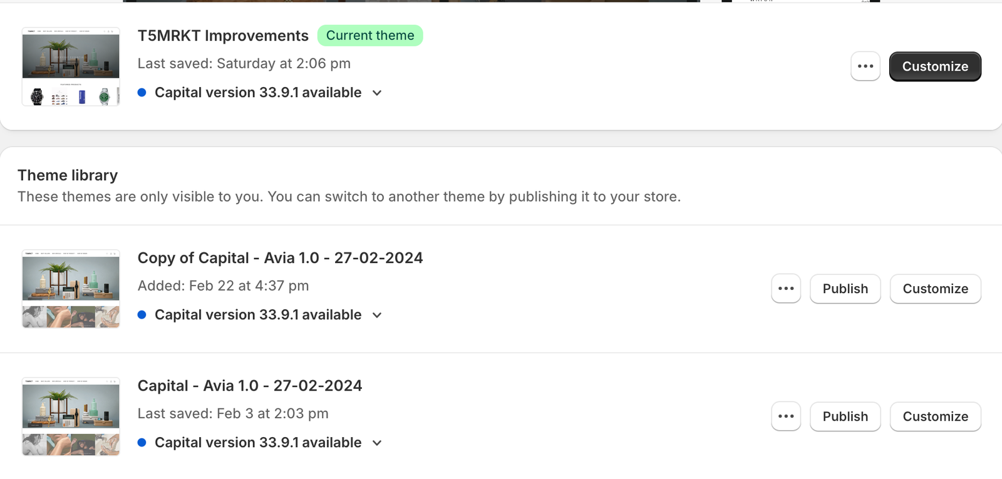Viewport: 1002px width, 479px height.
Task: Click blue update dot on T5MRKT Improvements
Action: 142,93
